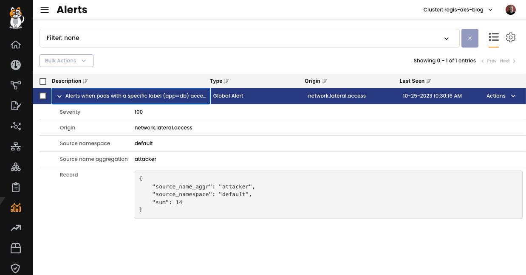Click the "source_name_aggr" line in Record

(204, 186)
